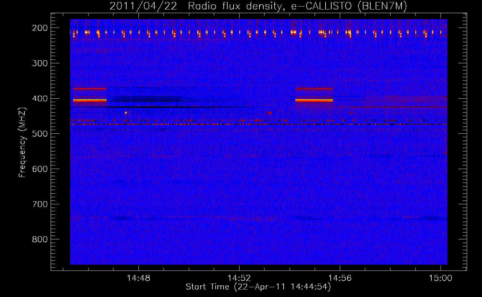Click the bright yellow 400 MHz band before 14:48

coord(90,101)
